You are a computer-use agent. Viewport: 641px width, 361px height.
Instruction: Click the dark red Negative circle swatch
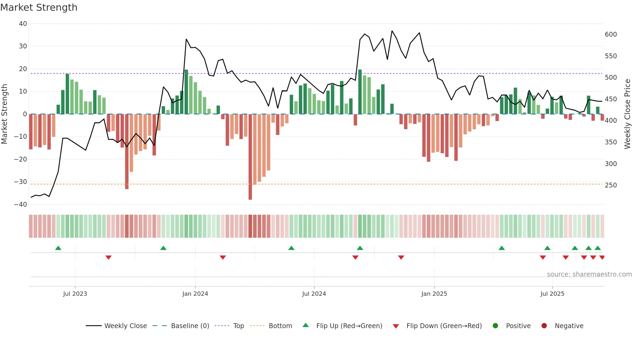coord(544,326)
